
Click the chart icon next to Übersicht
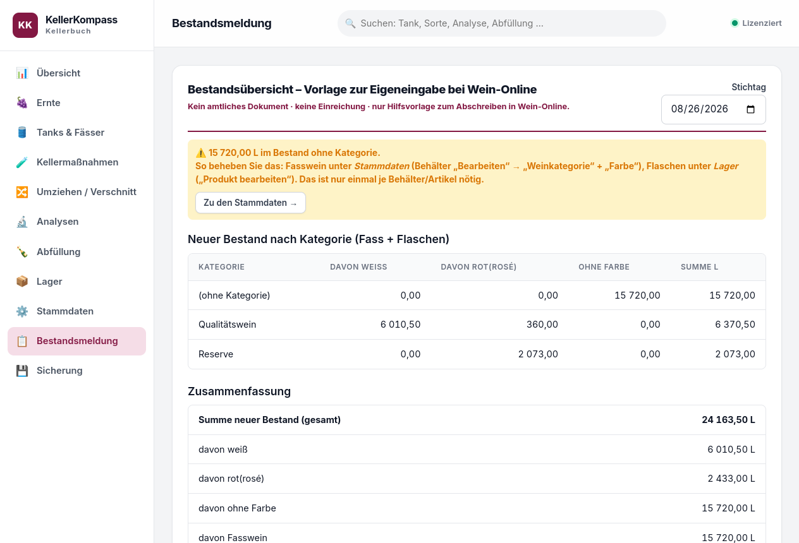coord(22,73)
